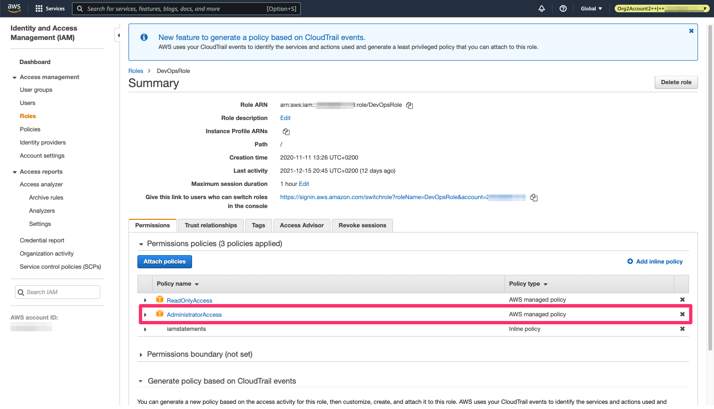Expand the ReadOnlyAccess policy row
This screenshot has width=714, height=409.
click(145, 300)
